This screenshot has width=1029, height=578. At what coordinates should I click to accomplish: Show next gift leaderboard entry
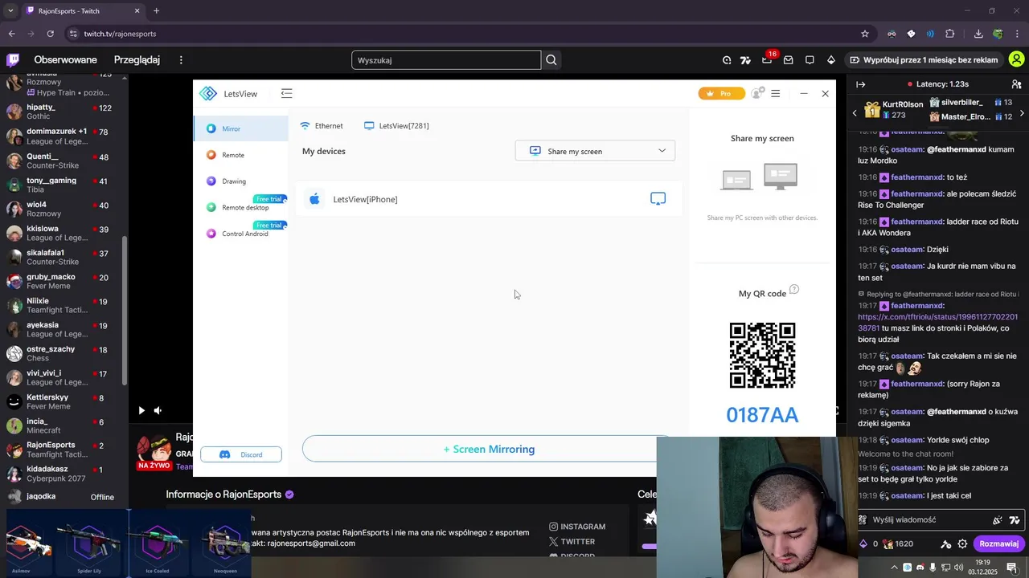(x=1022, y=113)
